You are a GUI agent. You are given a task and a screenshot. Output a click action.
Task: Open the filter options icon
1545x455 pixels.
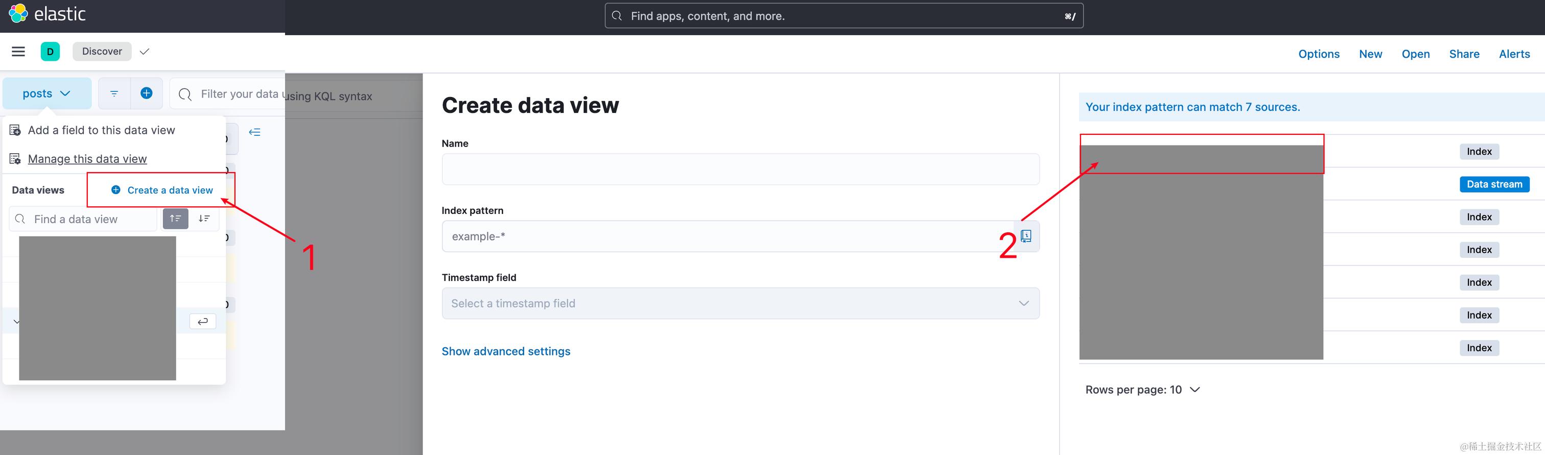[x=114, y=93]
